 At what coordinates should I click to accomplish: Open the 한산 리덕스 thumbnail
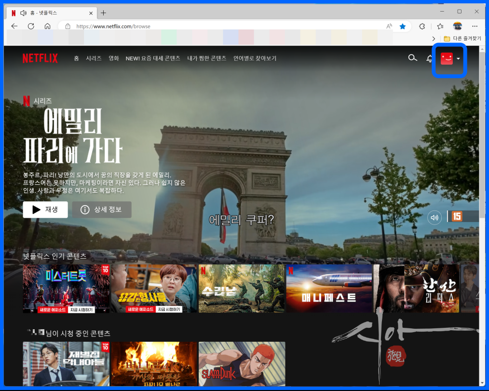(x=416, y=289)
